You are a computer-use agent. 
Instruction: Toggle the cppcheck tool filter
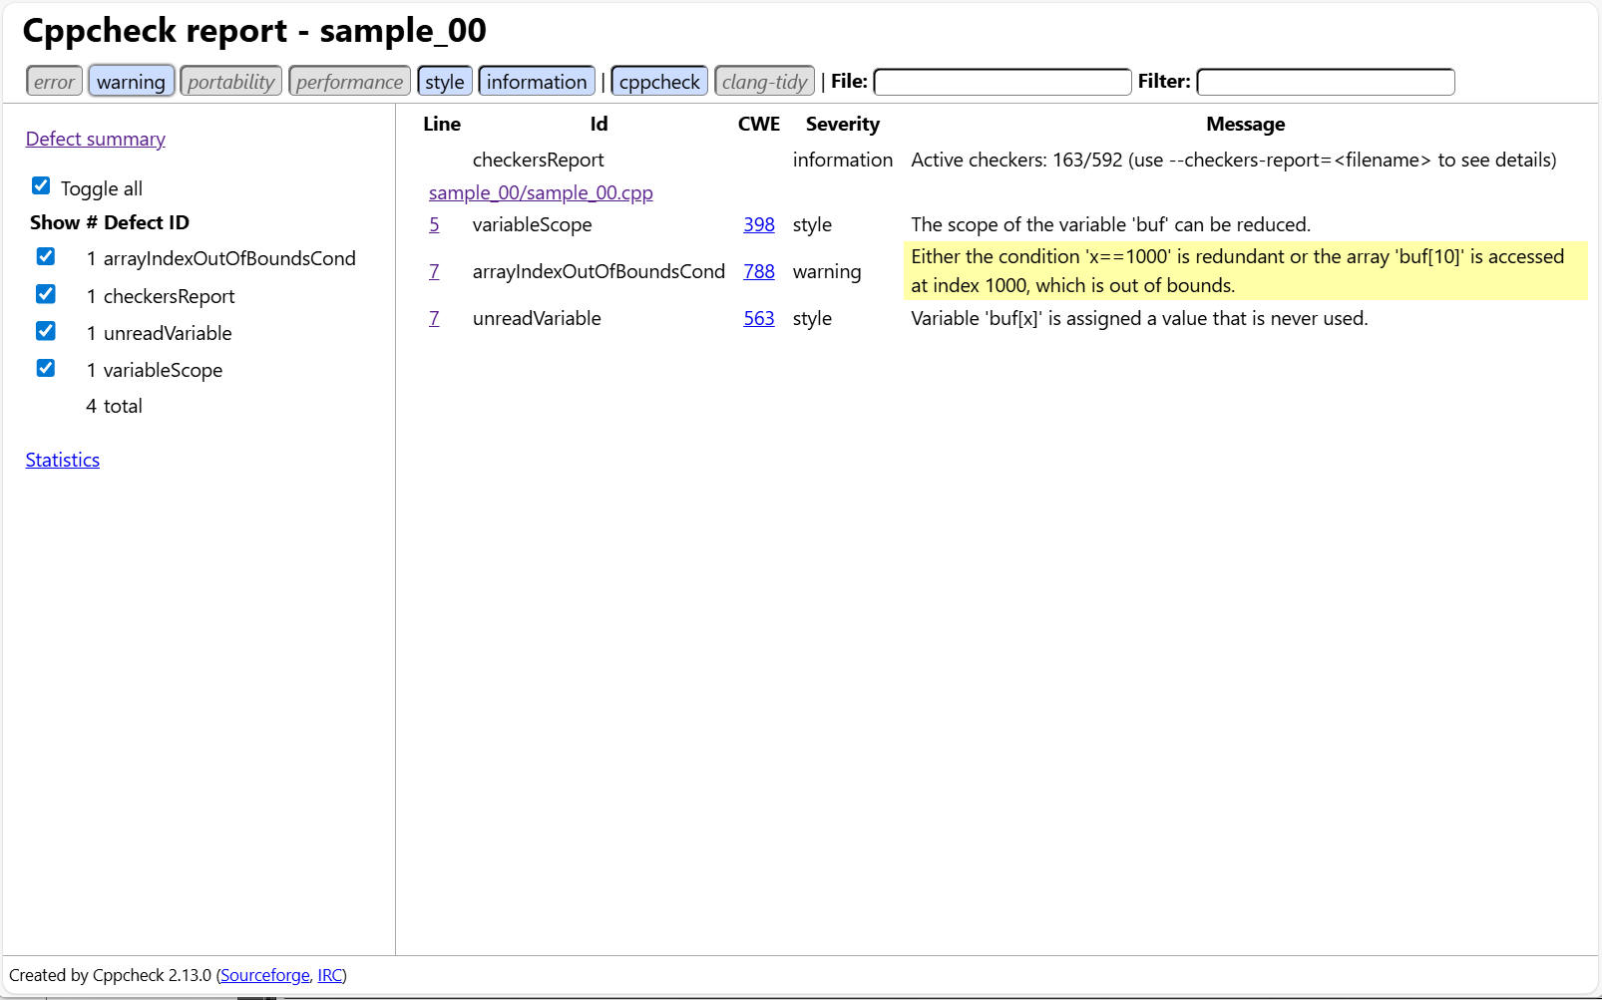coord(659,82)
